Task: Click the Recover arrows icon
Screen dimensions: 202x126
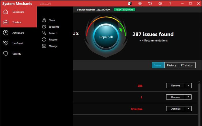Action: 44,39
